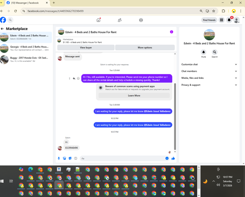This screenshot has width=245, height=197.
Task: Open the Windows notification center
Action: [x=239, y=181]
